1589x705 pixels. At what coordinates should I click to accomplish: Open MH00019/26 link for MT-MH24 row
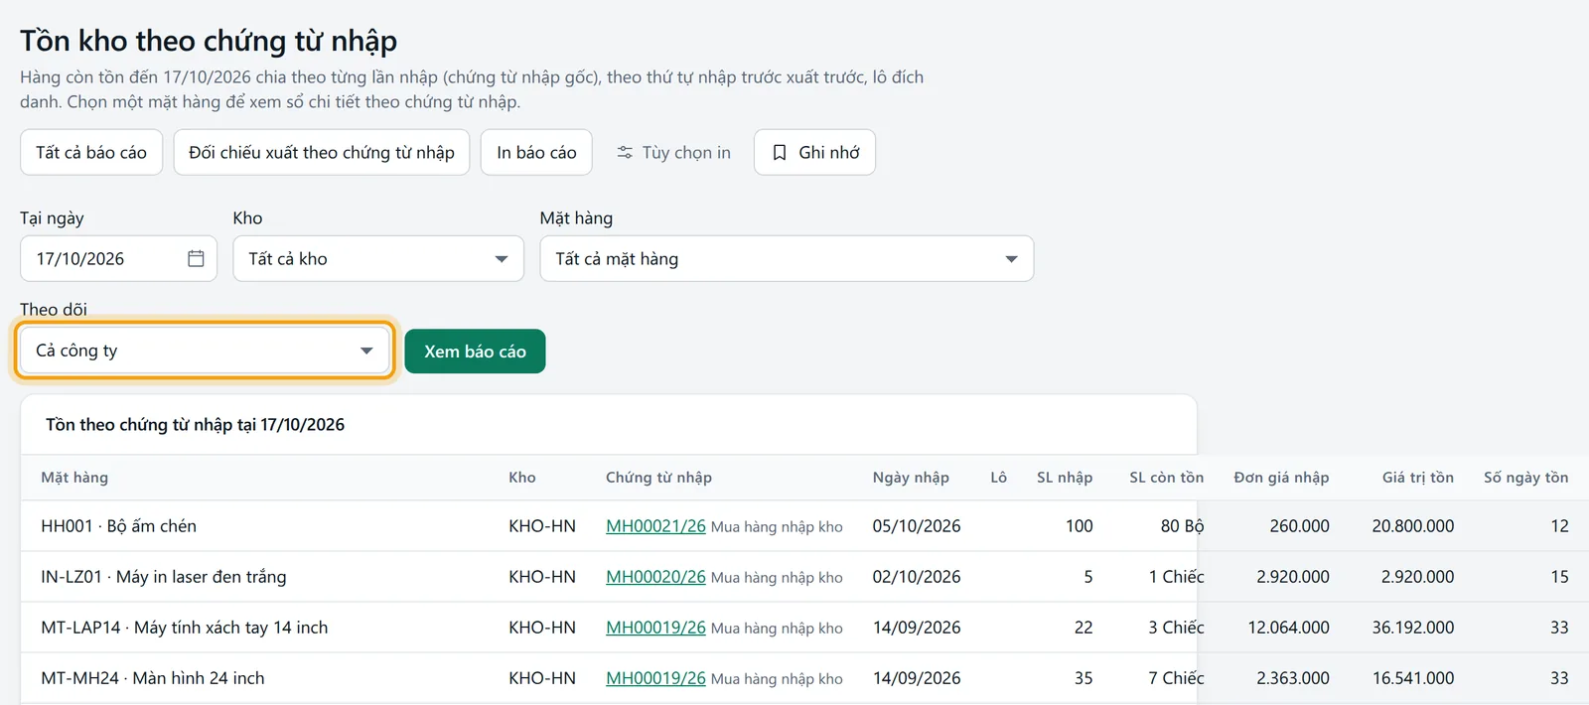point(655,678)
